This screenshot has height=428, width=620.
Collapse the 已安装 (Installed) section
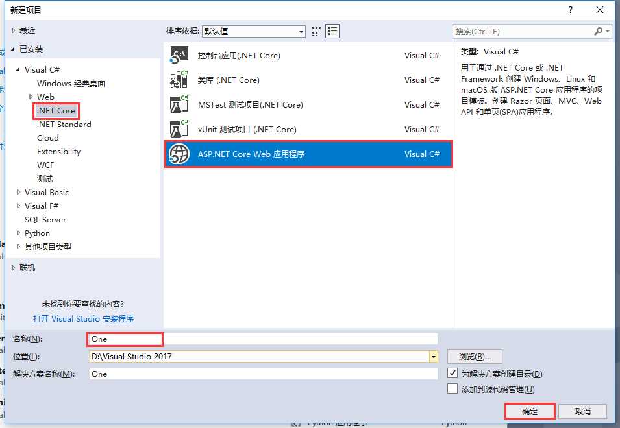tap(13, 49)
